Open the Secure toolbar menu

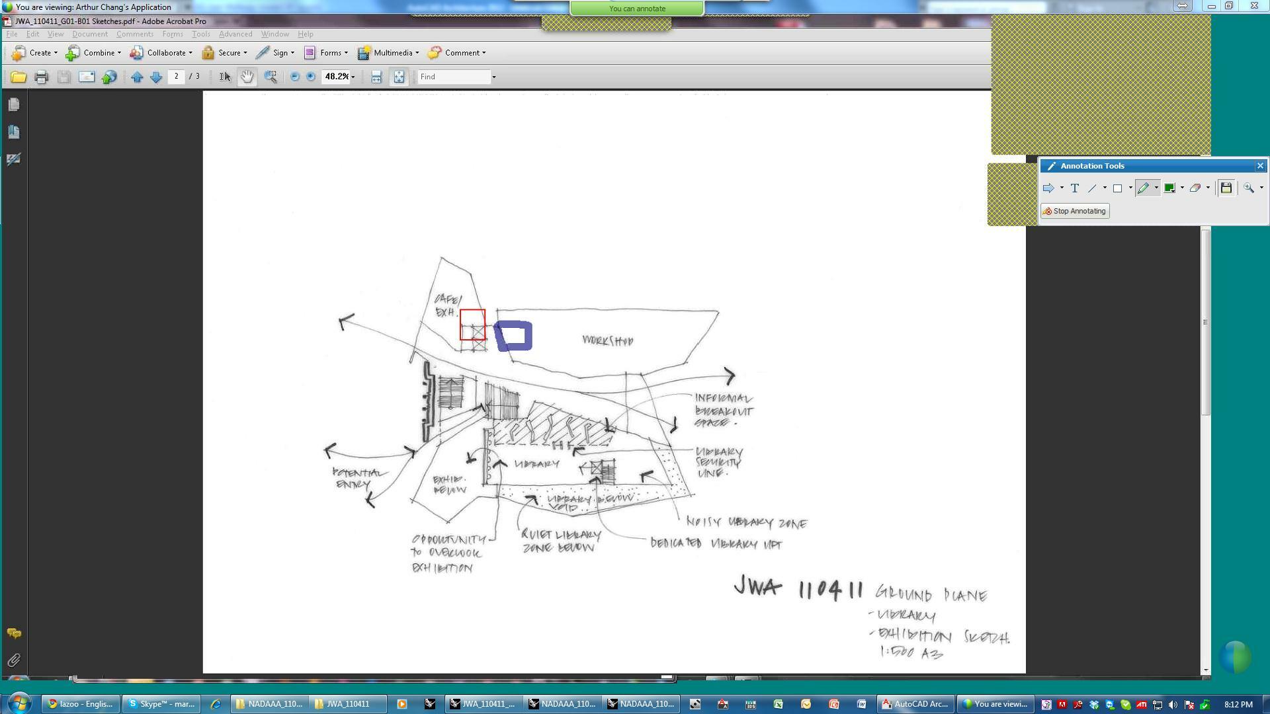pyautogui.click(x=224, y=53)
